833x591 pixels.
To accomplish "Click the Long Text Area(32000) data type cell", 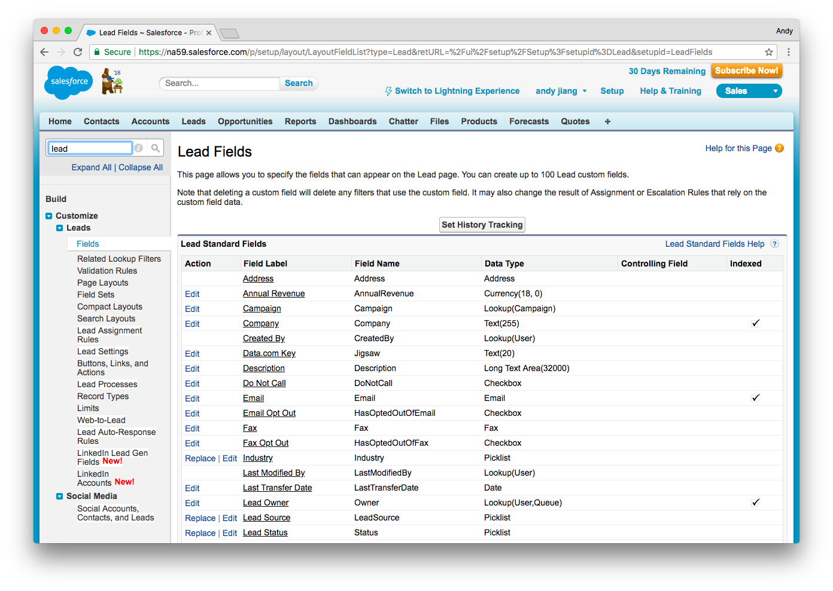I will [x=527, y=368].
